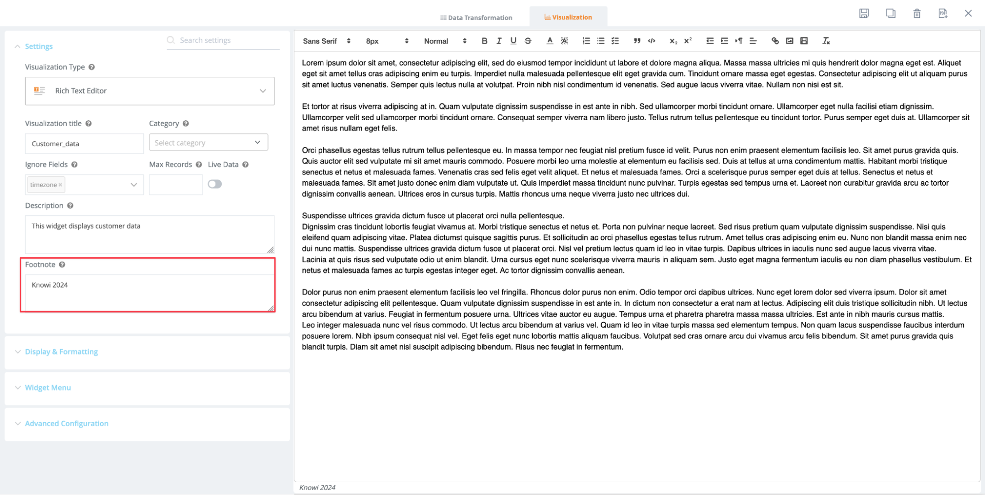Expand the Display & Formatting section
This screenshot has height=495, width=985.
click(61, 351)
